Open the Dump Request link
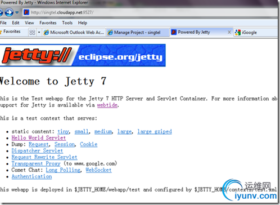The width and height of the screenshot is (280, 205). pyautogui.click(x=39, y=144)
